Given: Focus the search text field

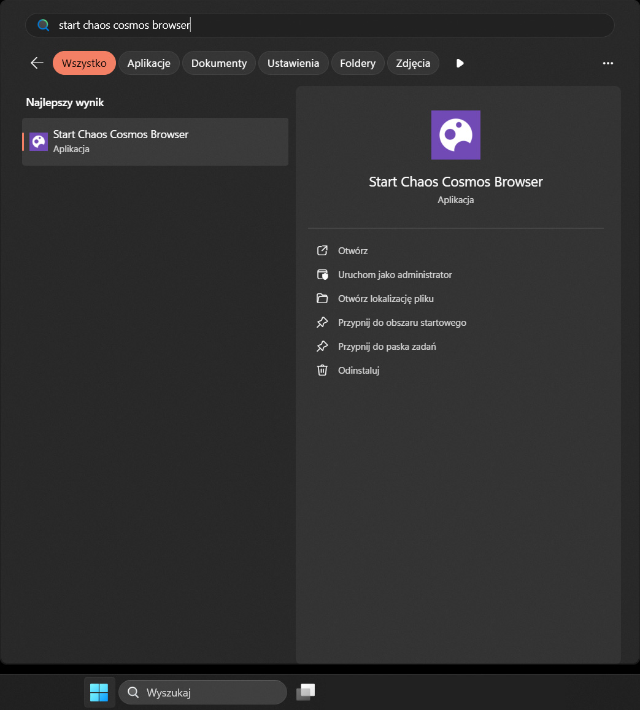Looking at the screenshot, I should coord(320,25).
